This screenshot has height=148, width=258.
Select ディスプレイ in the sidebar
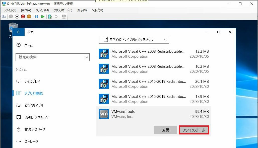coord(32,82)
